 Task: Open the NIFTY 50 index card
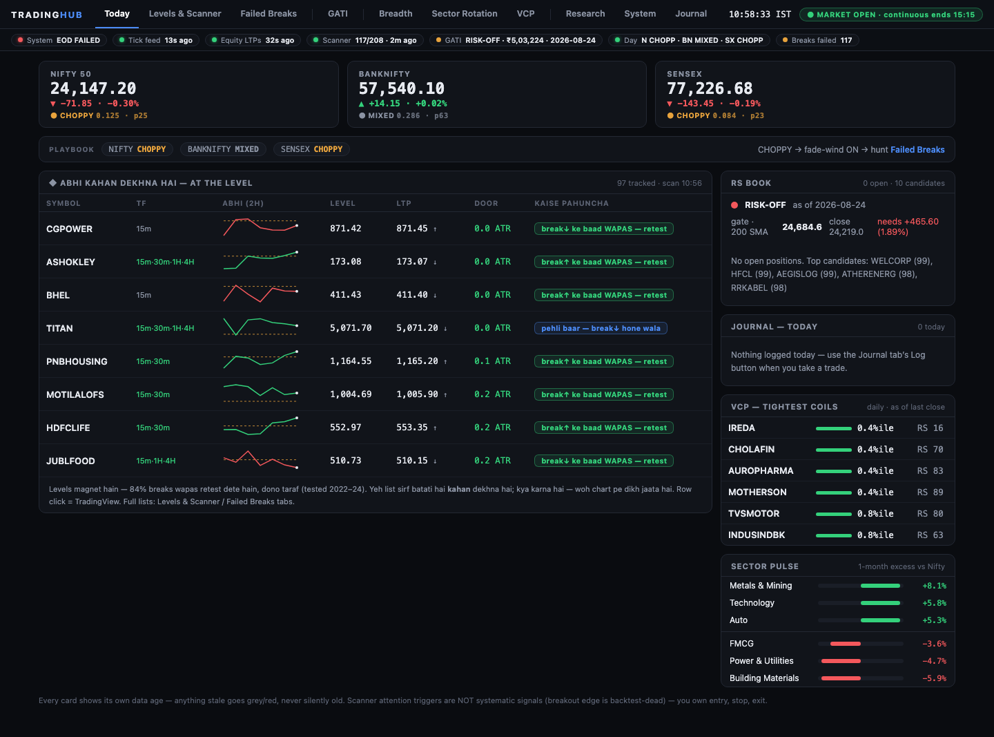(x=188, y=95)
